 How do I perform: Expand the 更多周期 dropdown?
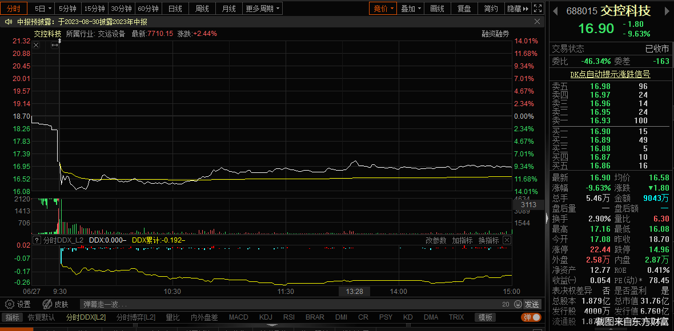263,9
